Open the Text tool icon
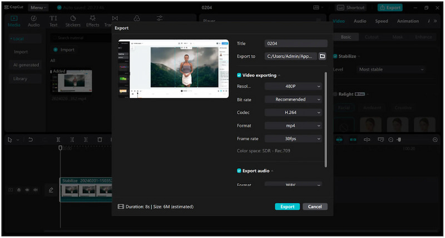Screen dimensions: 445x238 53,21
